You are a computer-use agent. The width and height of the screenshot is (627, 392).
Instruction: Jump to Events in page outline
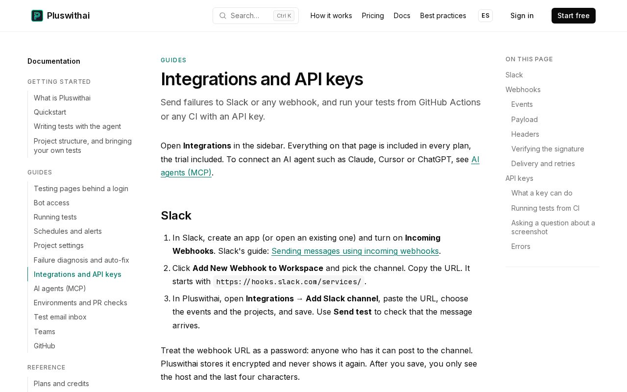click(x=522, y=104)
